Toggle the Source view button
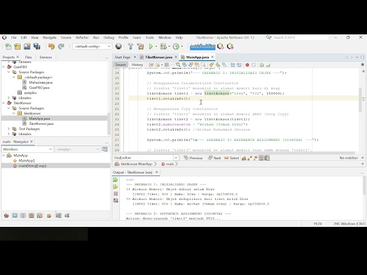 (120, 65)
